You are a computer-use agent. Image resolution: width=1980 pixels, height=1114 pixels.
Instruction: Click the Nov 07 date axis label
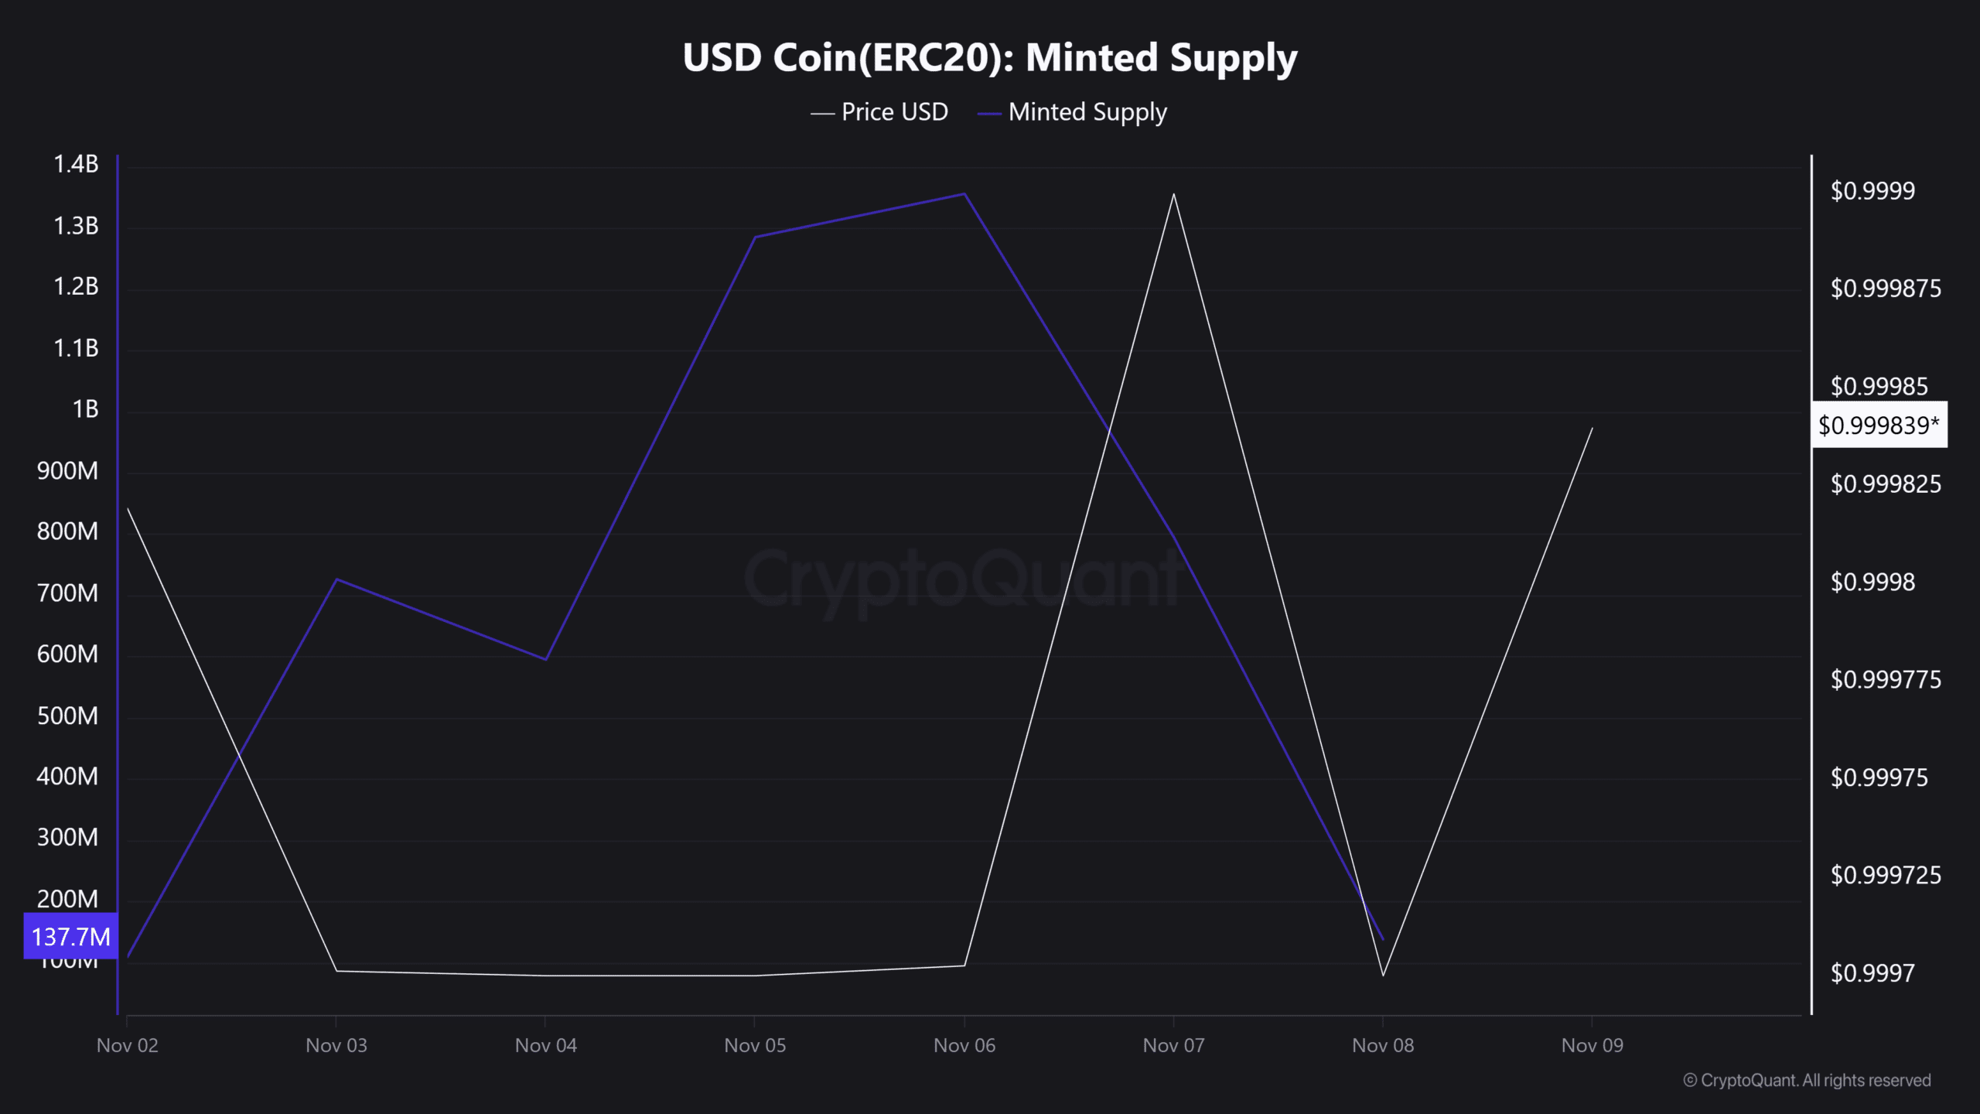click(1174, 1045)
